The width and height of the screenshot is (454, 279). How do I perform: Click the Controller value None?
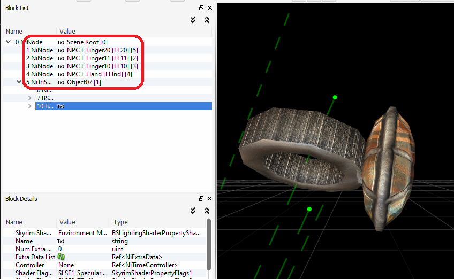pyautogui.click(x=66, y=265)
